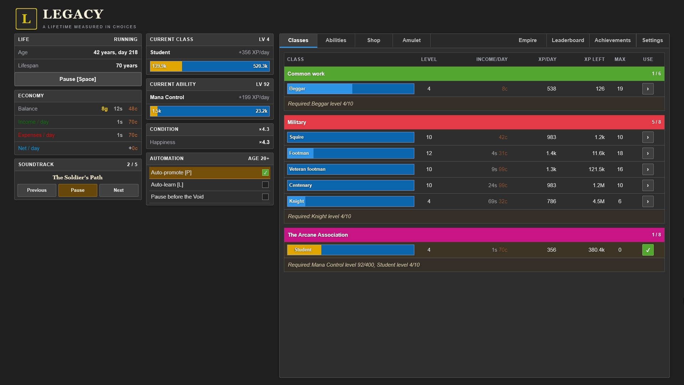
Task: Choose Centenary class arrow button
Action: 648,185
